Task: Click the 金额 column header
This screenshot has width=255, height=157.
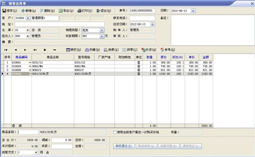Action: (206, 57)
